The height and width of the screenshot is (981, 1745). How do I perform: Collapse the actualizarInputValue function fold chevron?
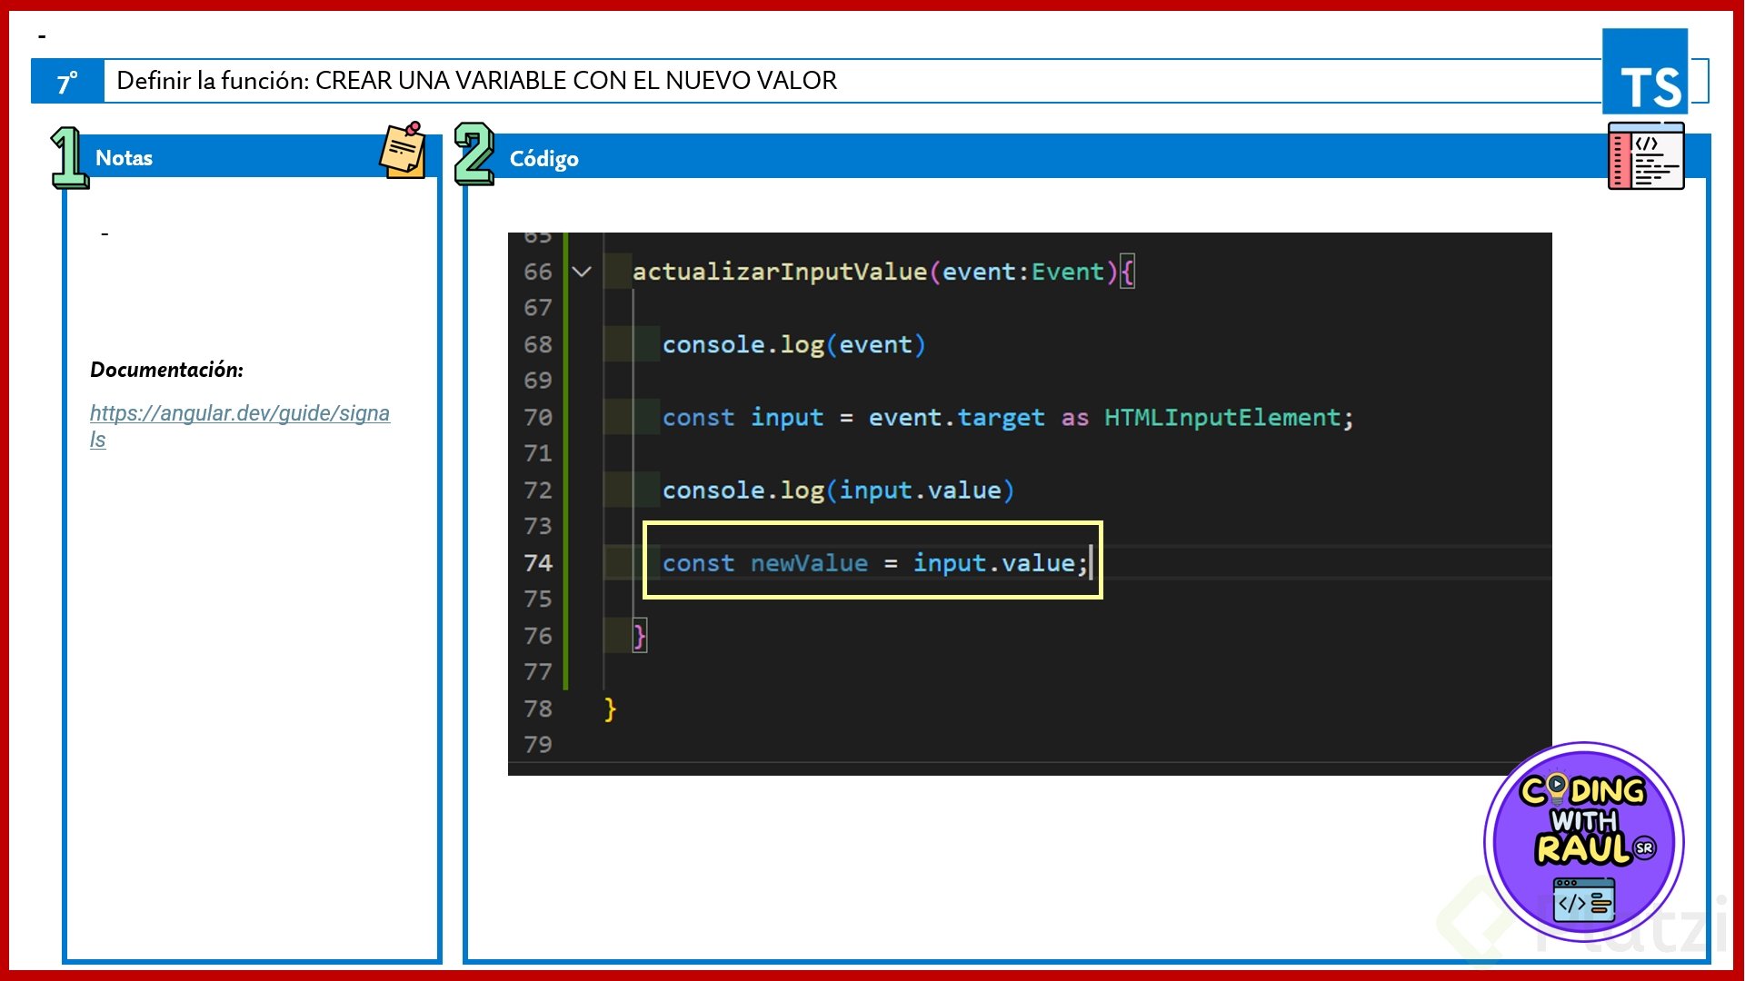(x=582, y=272)
